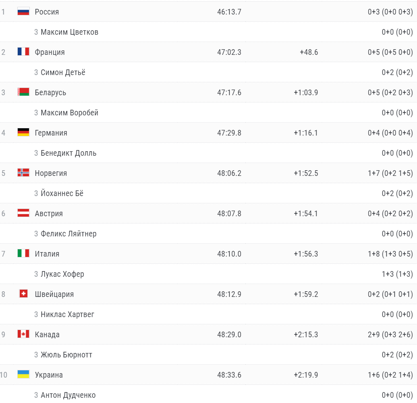Click the Italy flag icon
The width and height of the screenshot is (417, 403).
pyautogui.click(x=23, y=253)
